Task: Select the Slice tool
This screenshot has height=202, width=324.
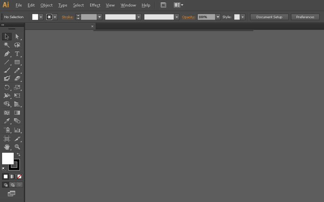Action: [x=17, y=139]
